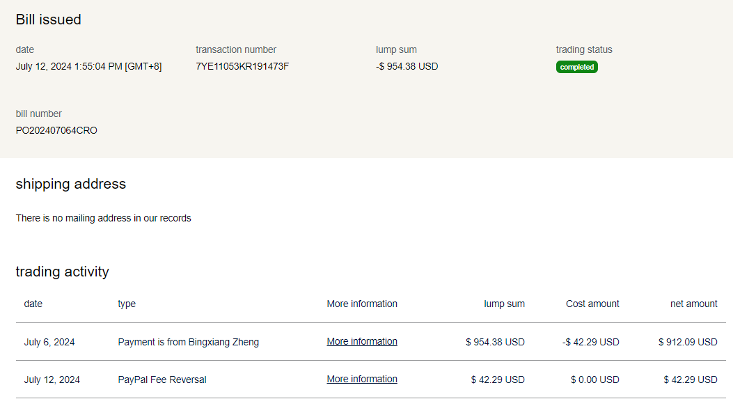The height and width of the screenshot is (399, 733).
Task: Click the shipping address heading
Action: tap(71, 184)
